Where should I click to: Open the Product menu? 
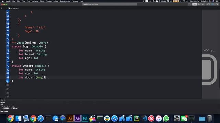pos(49,1)
